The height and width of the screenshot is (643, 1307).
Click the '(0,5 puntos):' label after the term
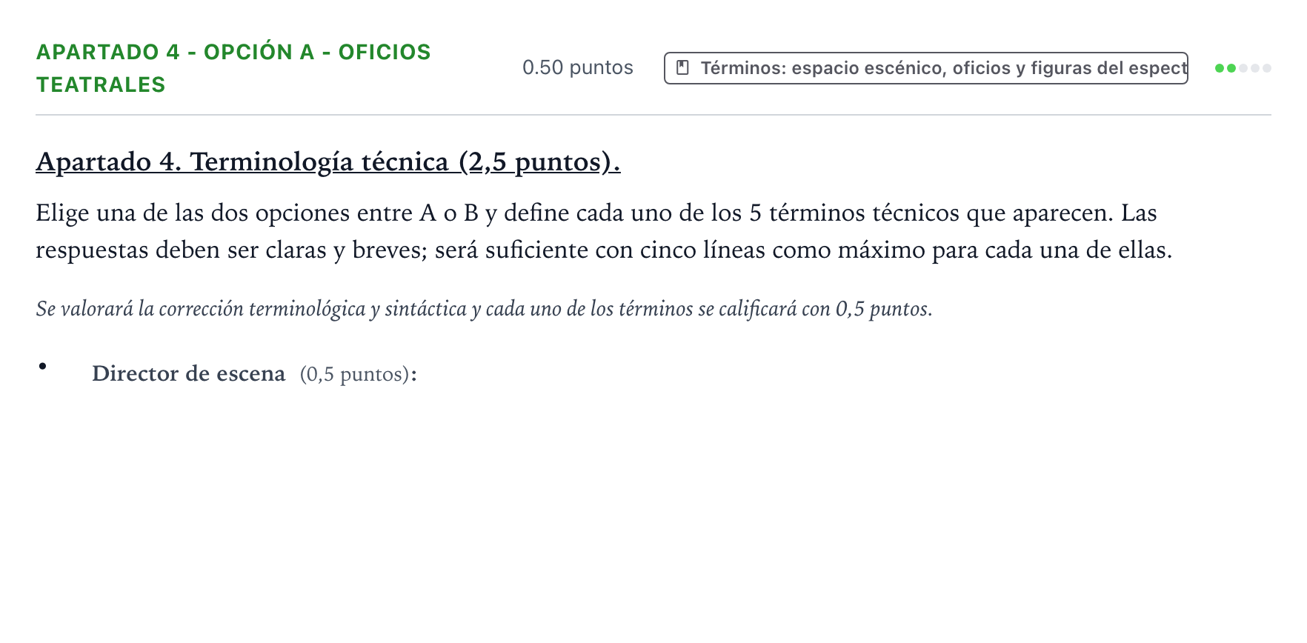(359, 374)
